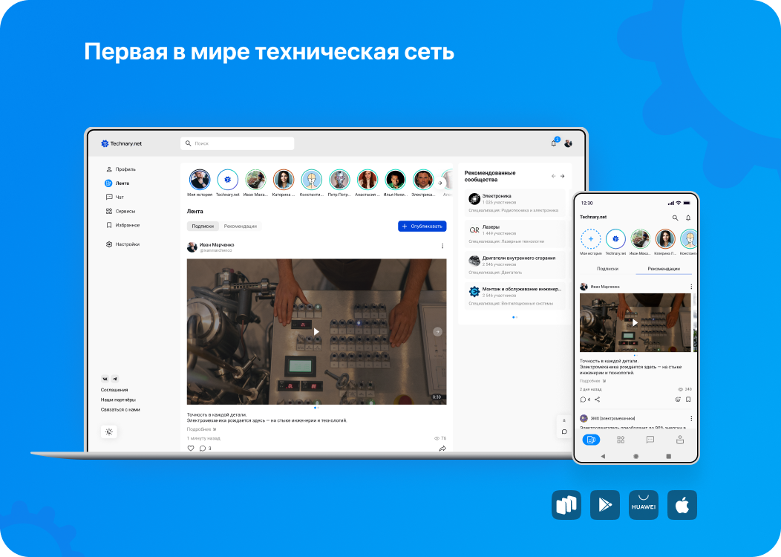The height and width of the screenshot is (557, 781).
Task: Share the desktop post with the arrow icon
Action: [x=442, y=449]
